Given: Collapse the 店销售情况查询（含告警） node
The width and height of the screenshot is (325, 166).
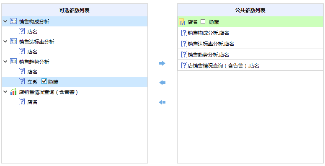Looking at the screenshot, I should pyautogui.click(x=5, y=92).
